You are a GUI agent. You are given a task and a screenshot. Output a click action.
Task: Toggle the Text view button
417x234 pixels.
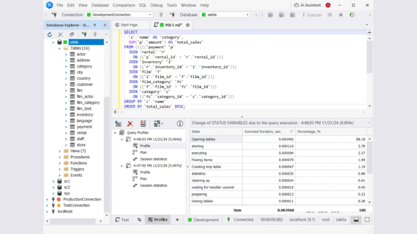tap(122, 220)
